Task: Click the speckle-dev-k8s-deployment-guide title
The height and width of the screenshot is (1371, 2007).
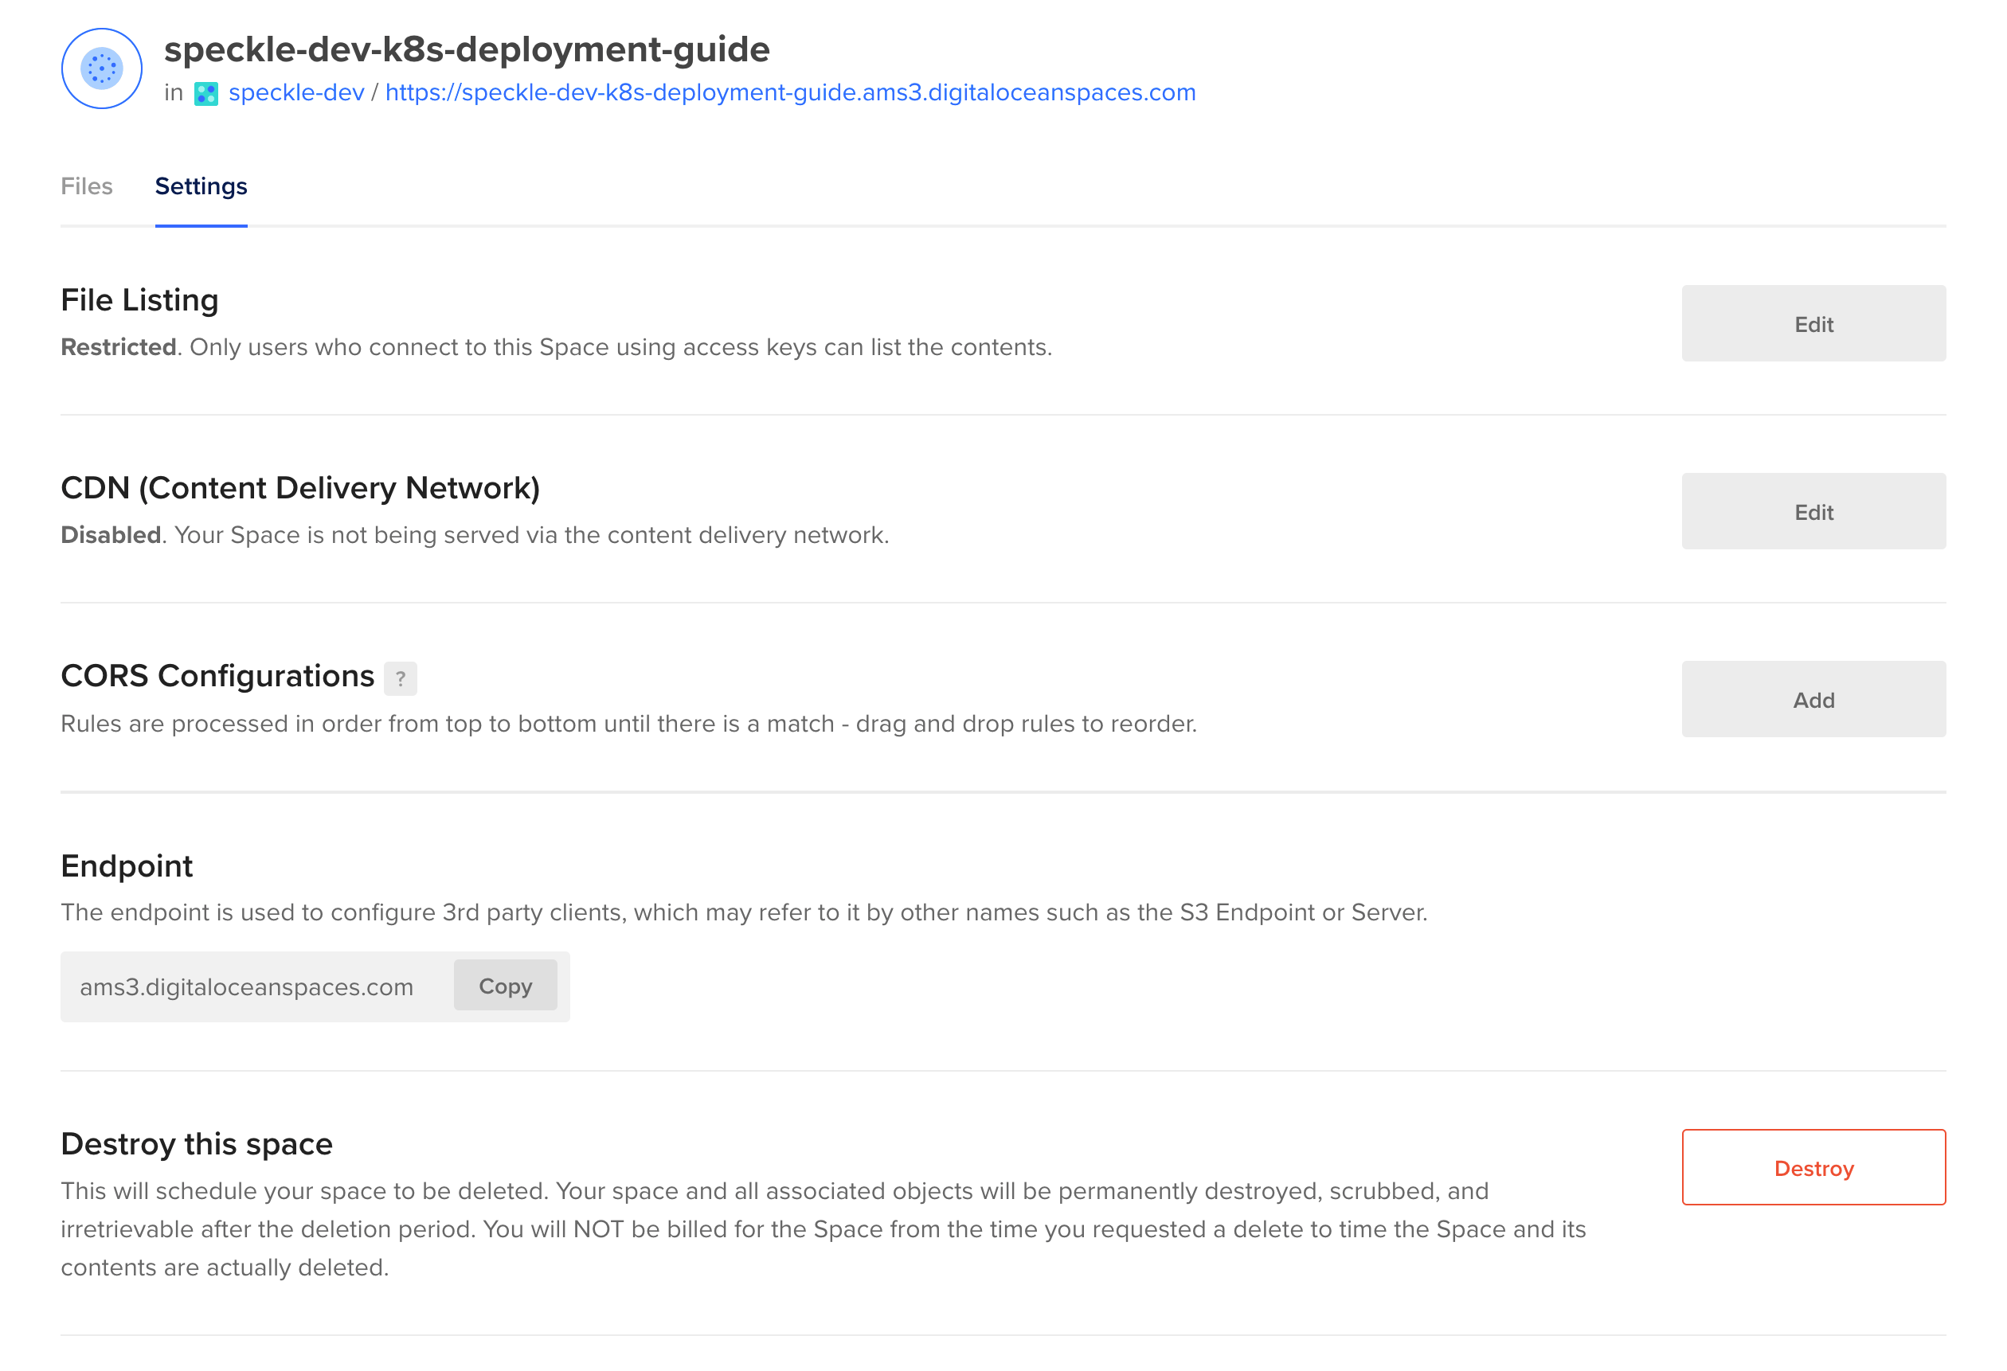Action: tap(468, 49)
